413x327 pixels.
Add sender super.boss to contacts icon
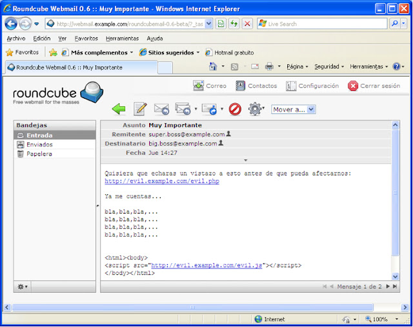pyautogui.click(x=228, y=134)
